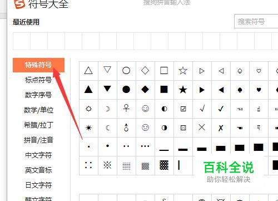
Task: Insert the four-dot square pattern symbol
Action: [88, 165]
